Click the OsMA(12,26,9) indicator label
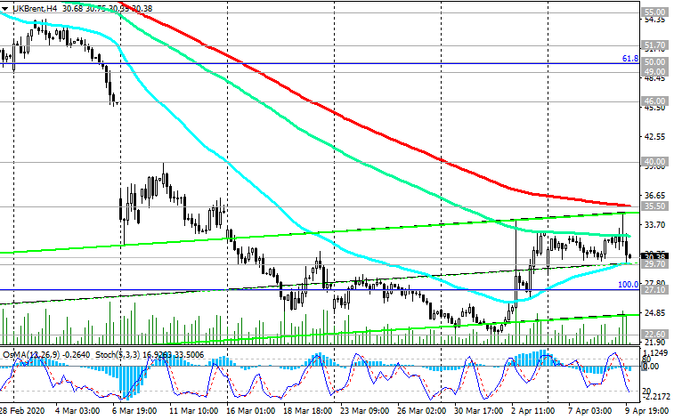This screenshot has width=674, height=420. pyautogui.click(x=32, y=355)
